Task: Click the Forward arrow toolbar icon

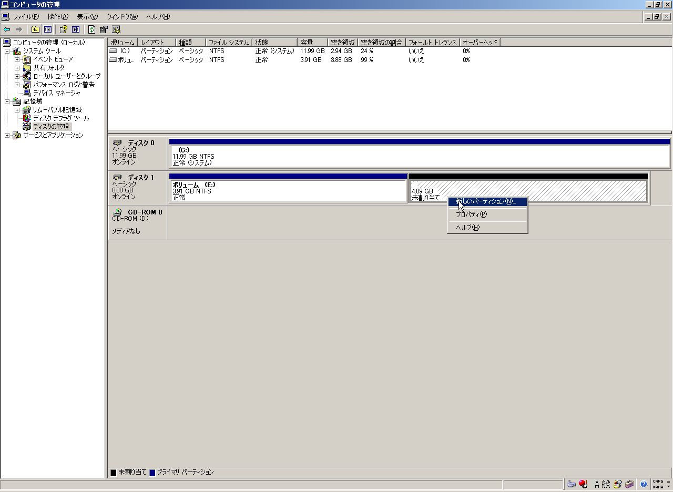Action: click(x=19, y=29)
